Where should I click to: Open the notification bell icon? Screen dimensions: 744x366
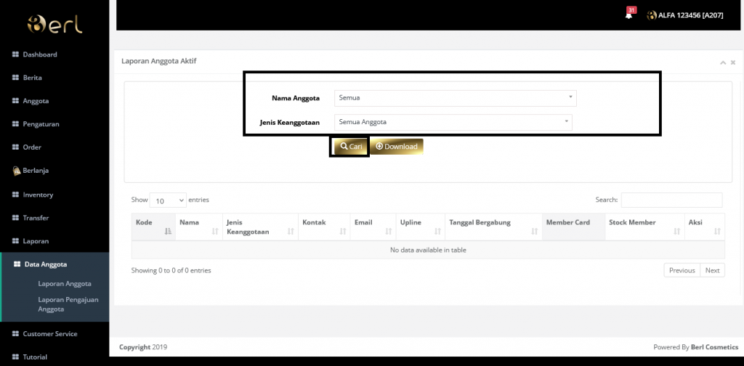point(628,15)
